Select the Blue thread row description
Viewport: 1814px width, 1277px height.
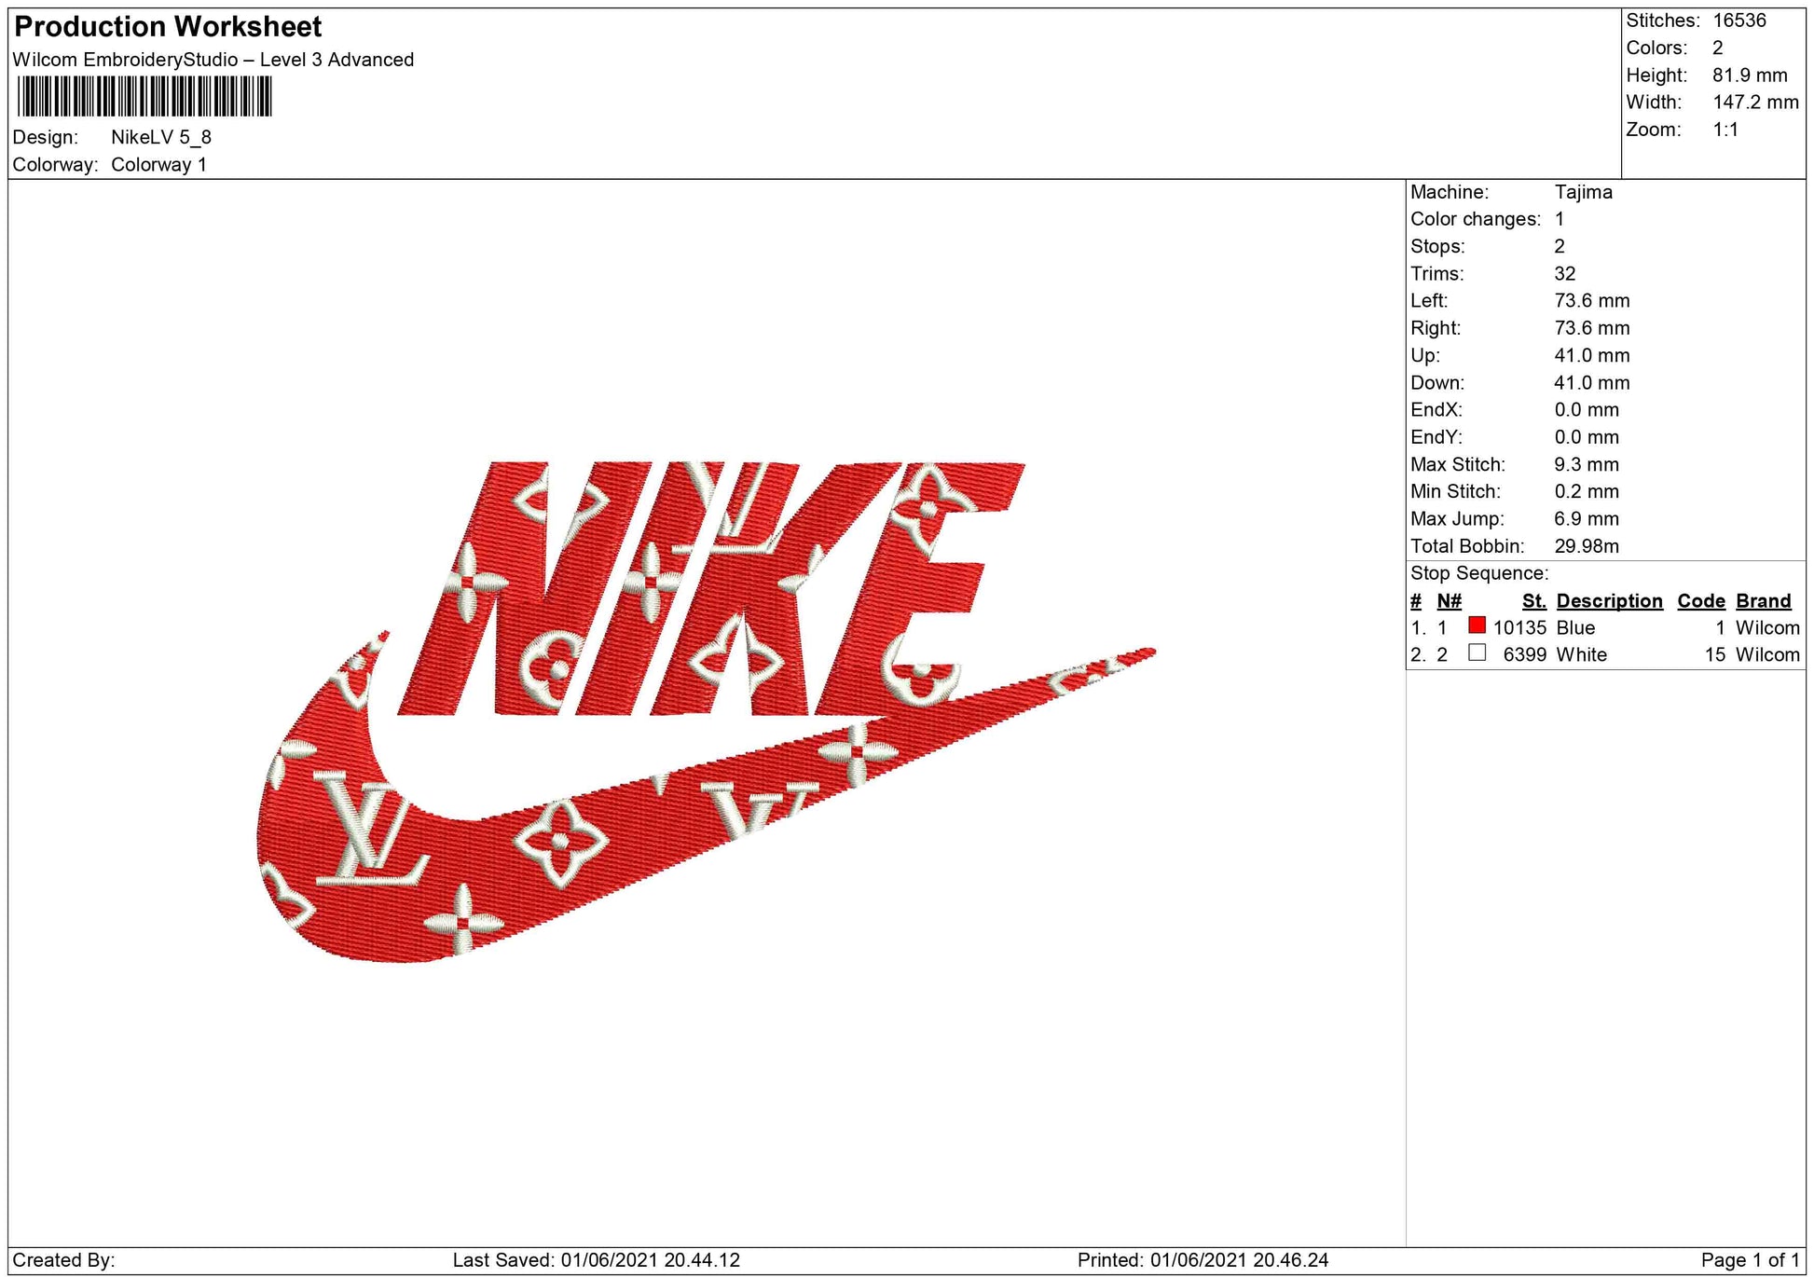pos(1575,628)
